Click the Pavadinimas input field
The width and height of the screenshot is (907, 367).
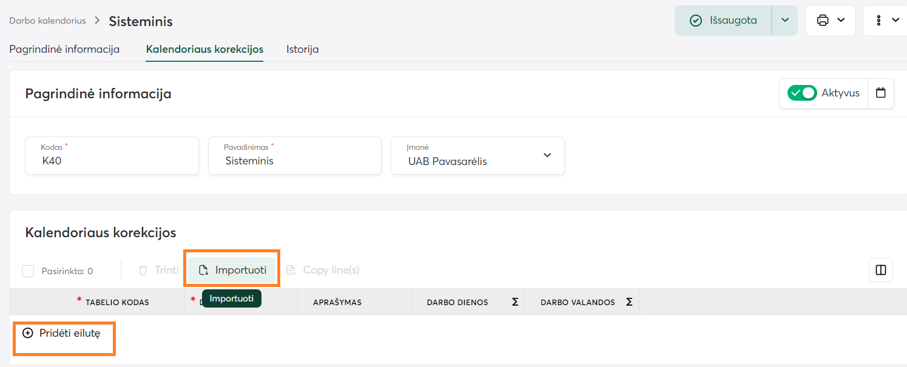[295, 161]
